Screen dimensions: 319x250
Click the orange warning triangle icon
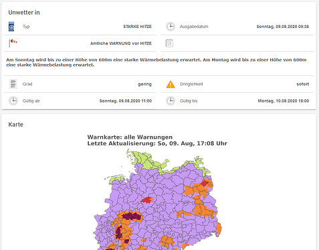point(171,84)
